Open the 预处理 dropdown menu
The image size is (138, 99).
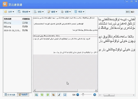click(24, 12)
